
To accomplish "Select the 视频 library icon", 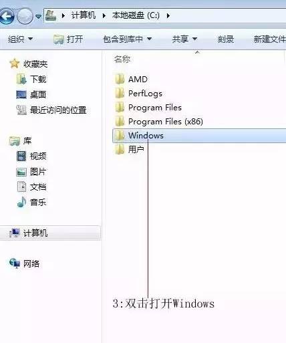I will click(x=21, y=156).
